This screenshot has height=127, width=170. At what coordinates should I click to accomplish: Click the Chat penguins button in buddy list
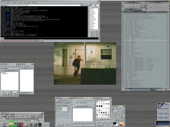pyautogui.click(x=15, y=93)
